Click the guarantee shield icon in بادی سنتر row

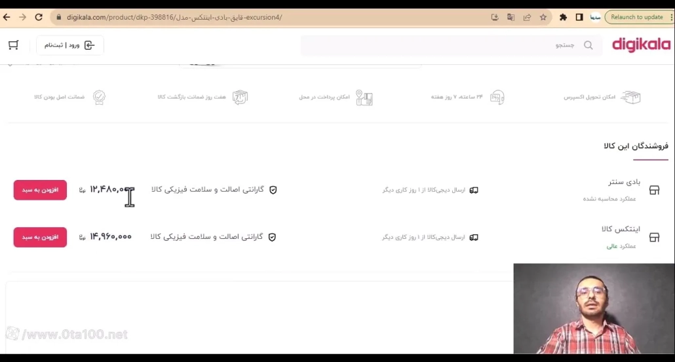click(x=273, y=190)
